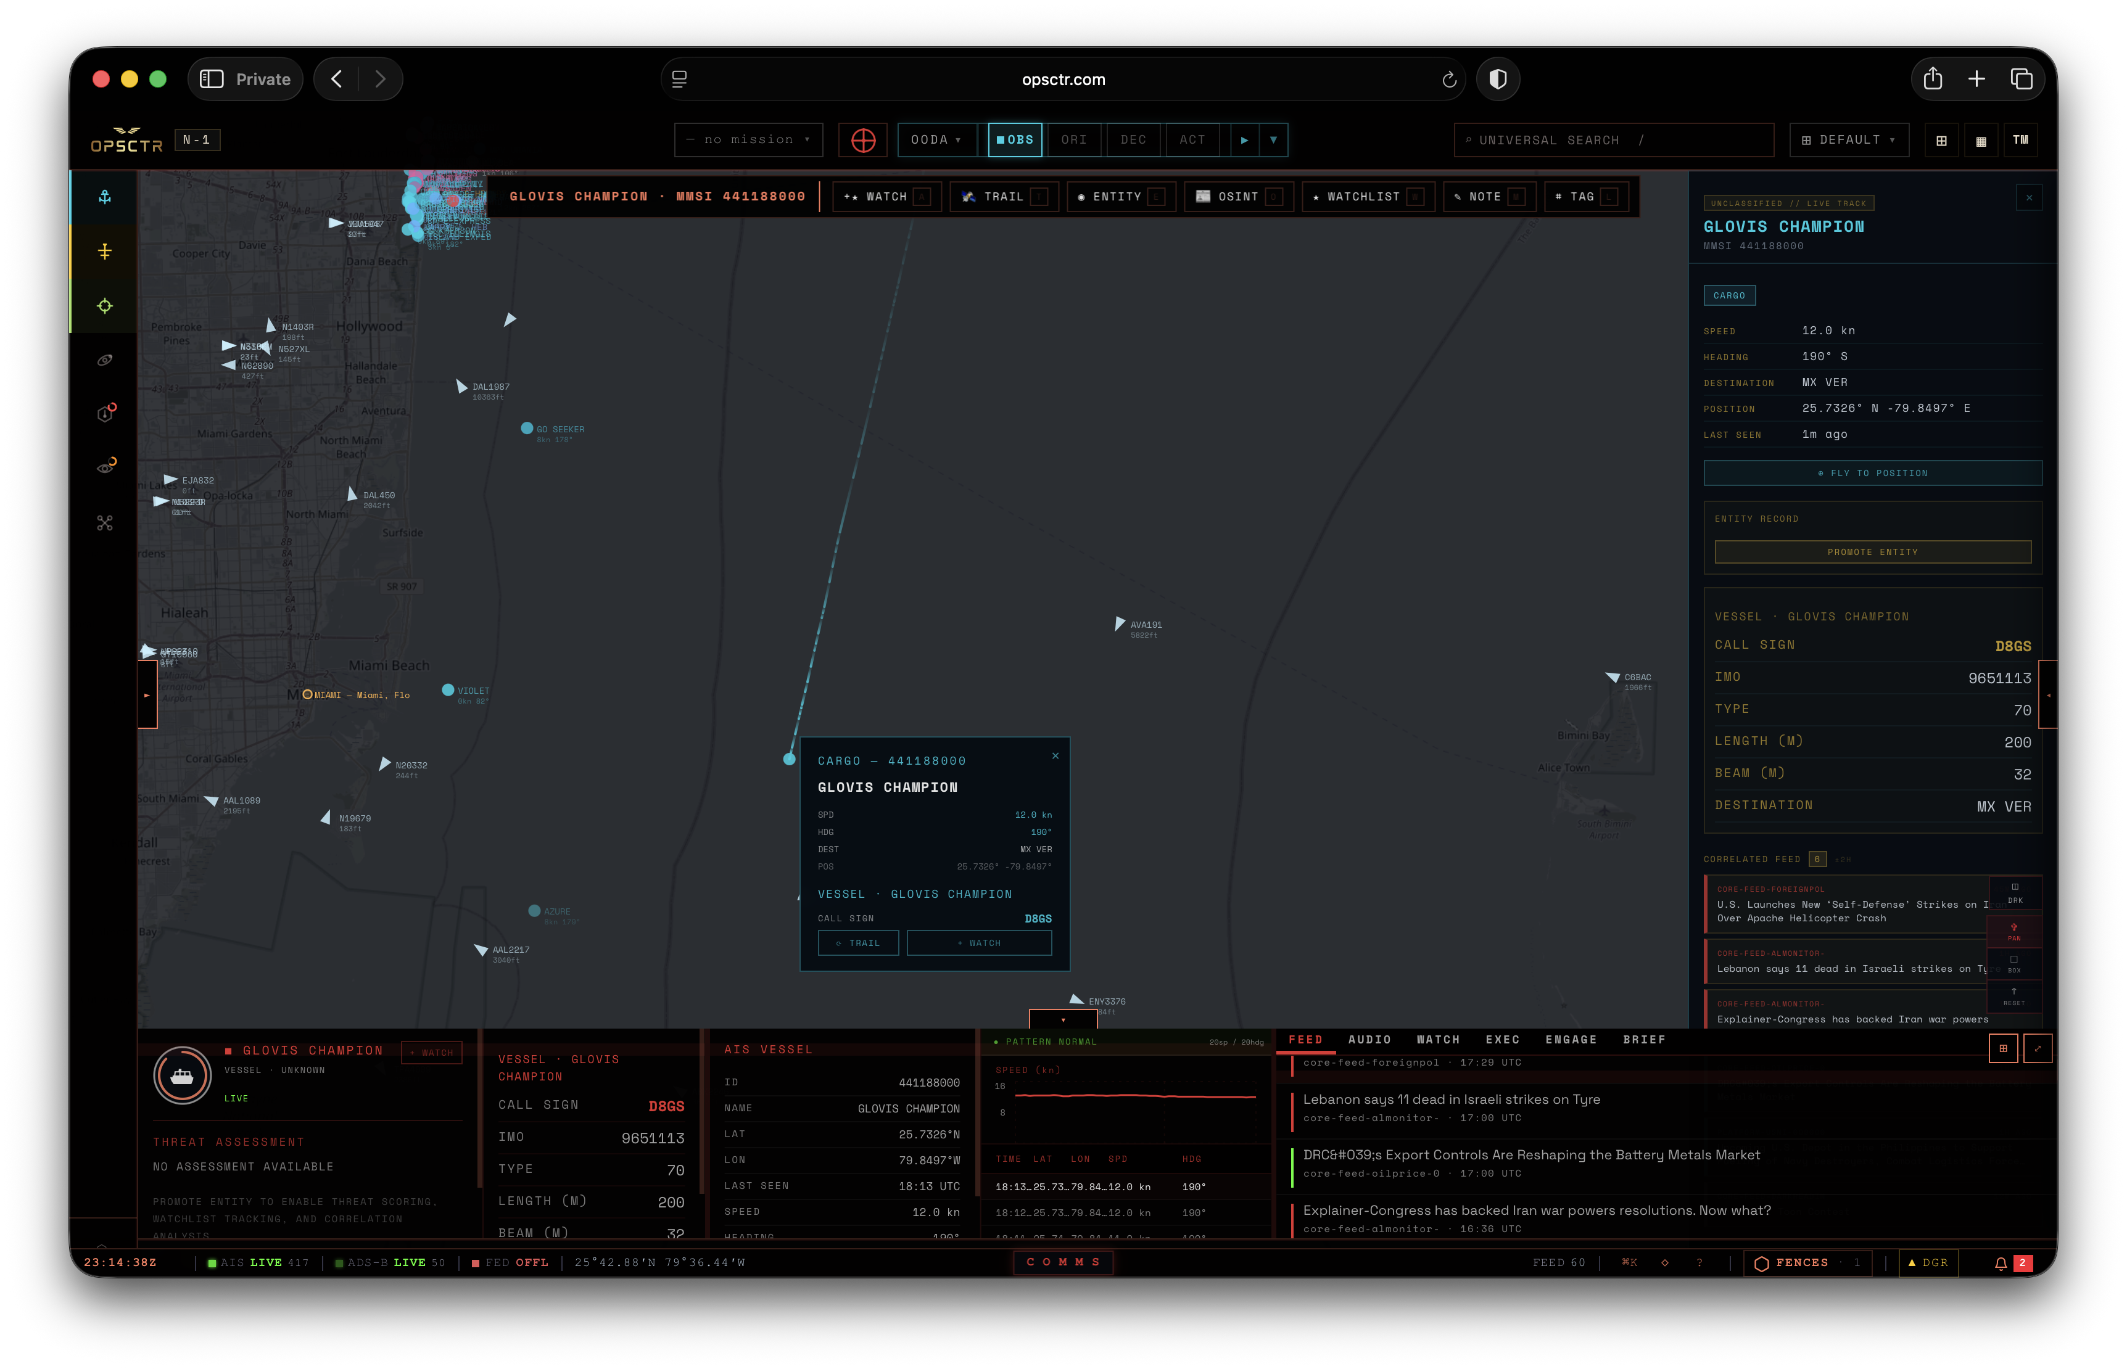Focus the Universal Search field
Image resolution: width=2127 pixels, height=1369 pixels.
pyautogui.click(x=1613, y=139)
